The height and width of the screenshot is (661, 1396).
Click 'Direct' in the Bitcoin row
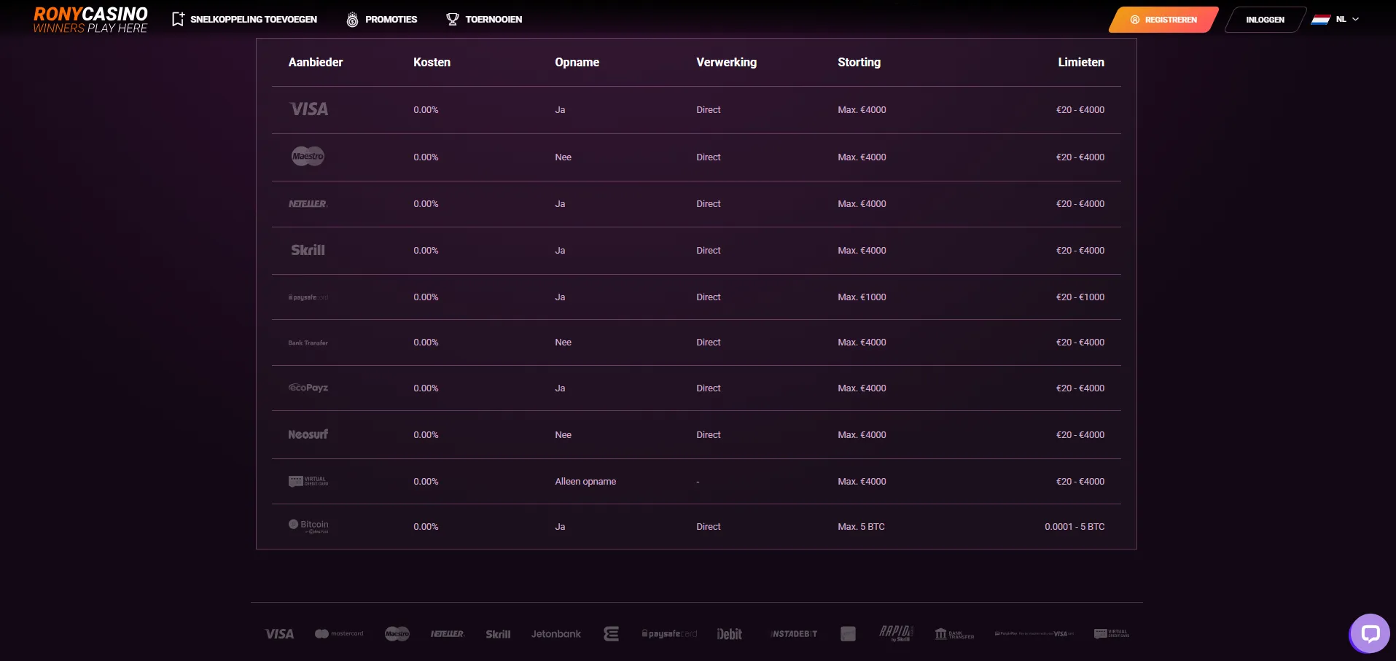click(708, 527)
